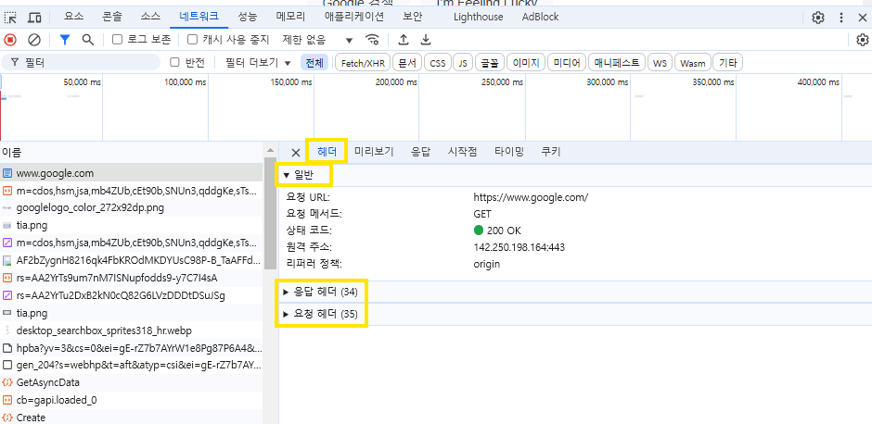
Task: Filter by Fetch/XHR requests
Action: click(363, 63)
